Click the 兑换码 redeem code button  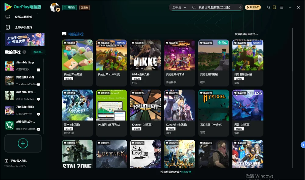(70, 8)
